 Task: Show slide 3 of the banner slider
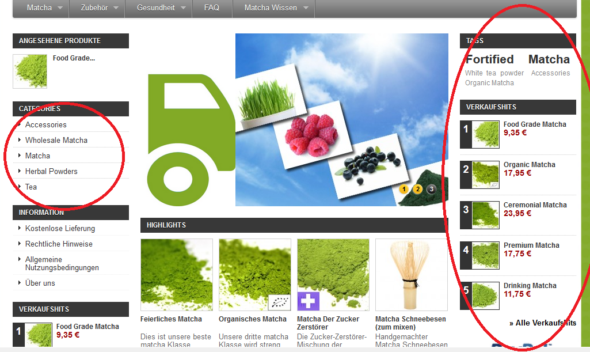pyautogui.click(x=432, y=189)
